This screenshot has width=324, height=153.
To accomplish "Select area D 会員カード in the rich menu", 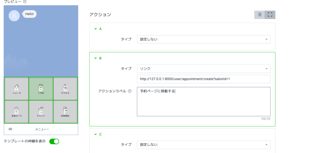I will [16, 112].
